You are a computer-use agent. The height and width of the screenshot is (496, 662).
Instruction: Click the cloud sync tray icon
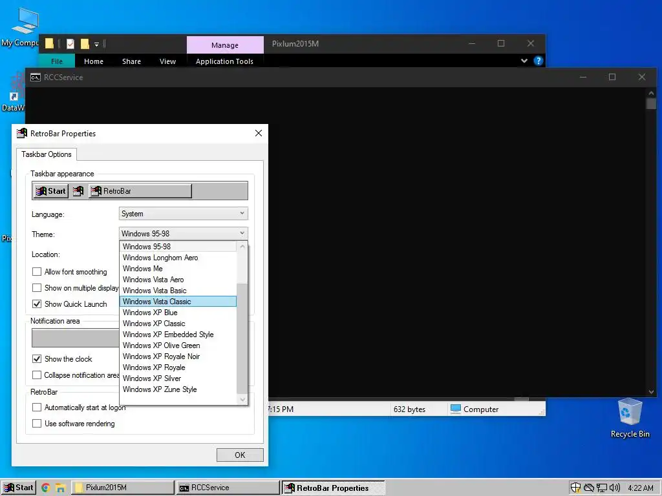[x=588, y=488]
